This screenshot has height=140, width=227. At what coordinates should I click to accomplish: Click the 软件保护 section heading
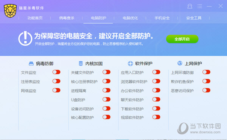click(144, 64)
